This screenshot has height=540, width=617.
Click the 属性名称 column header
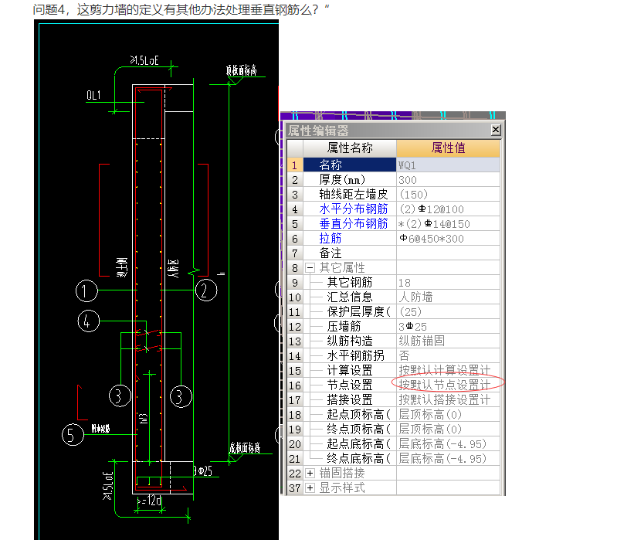pyautogui.click(x=349, y=148)
